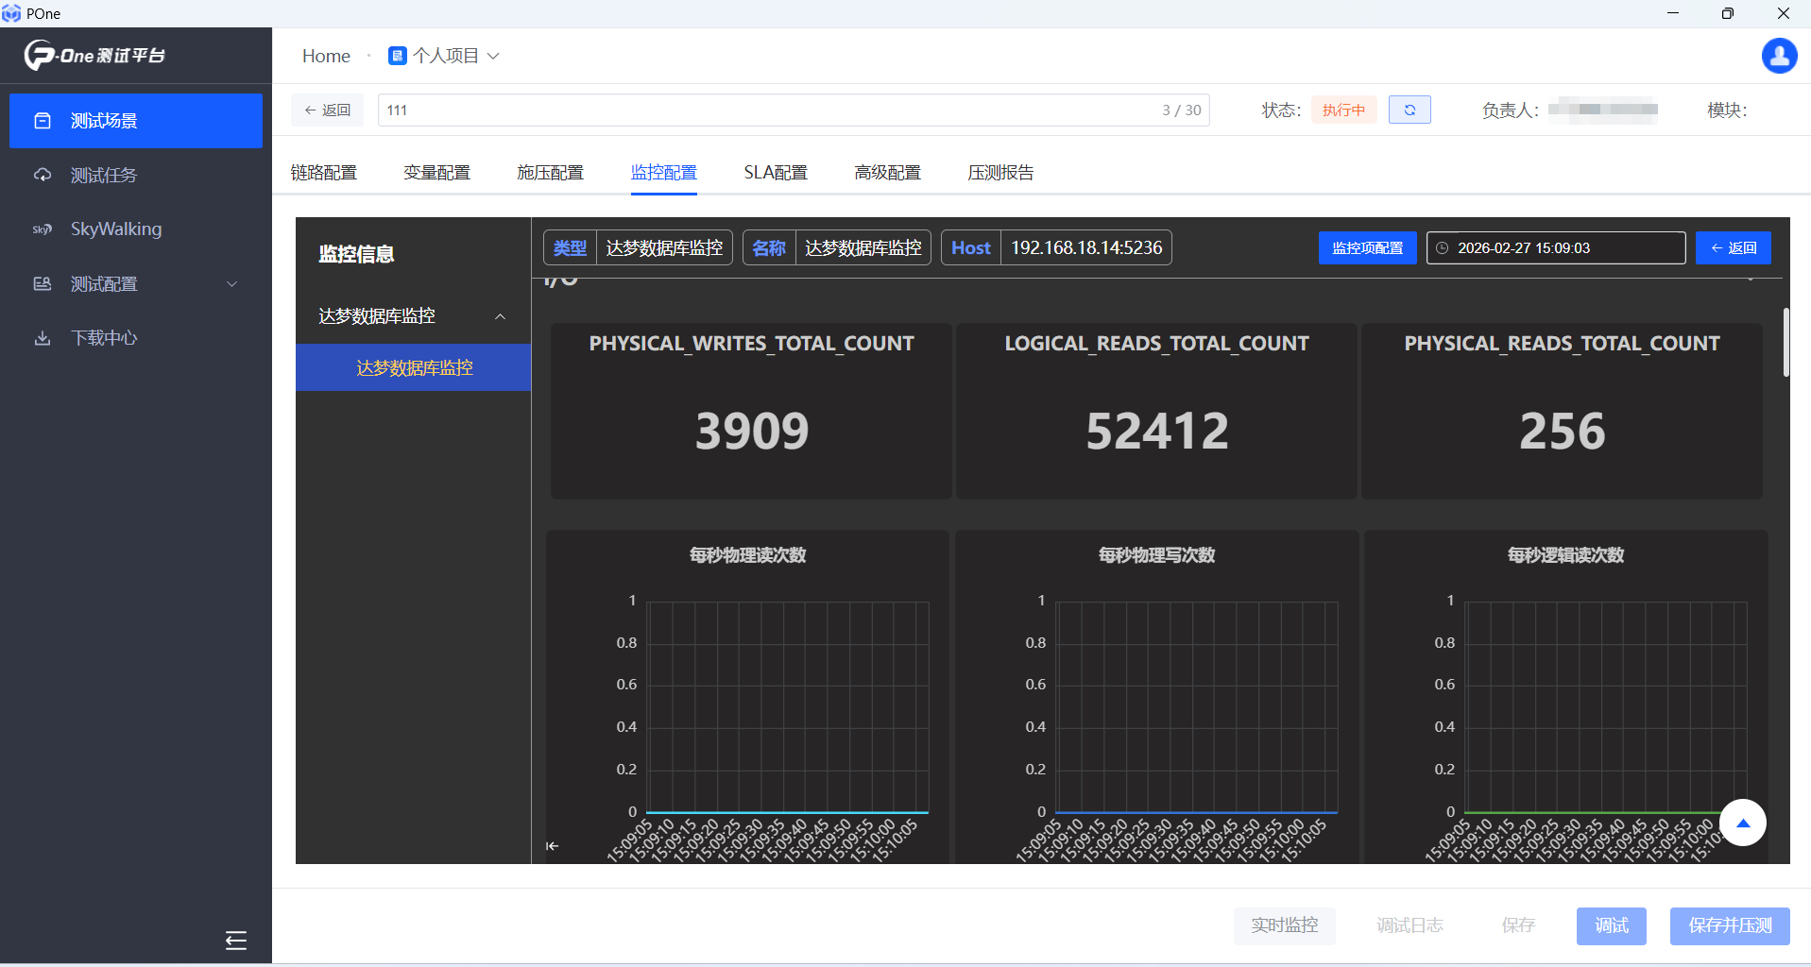
Task: Open the date time picker field
Action: click(1555, 248)
